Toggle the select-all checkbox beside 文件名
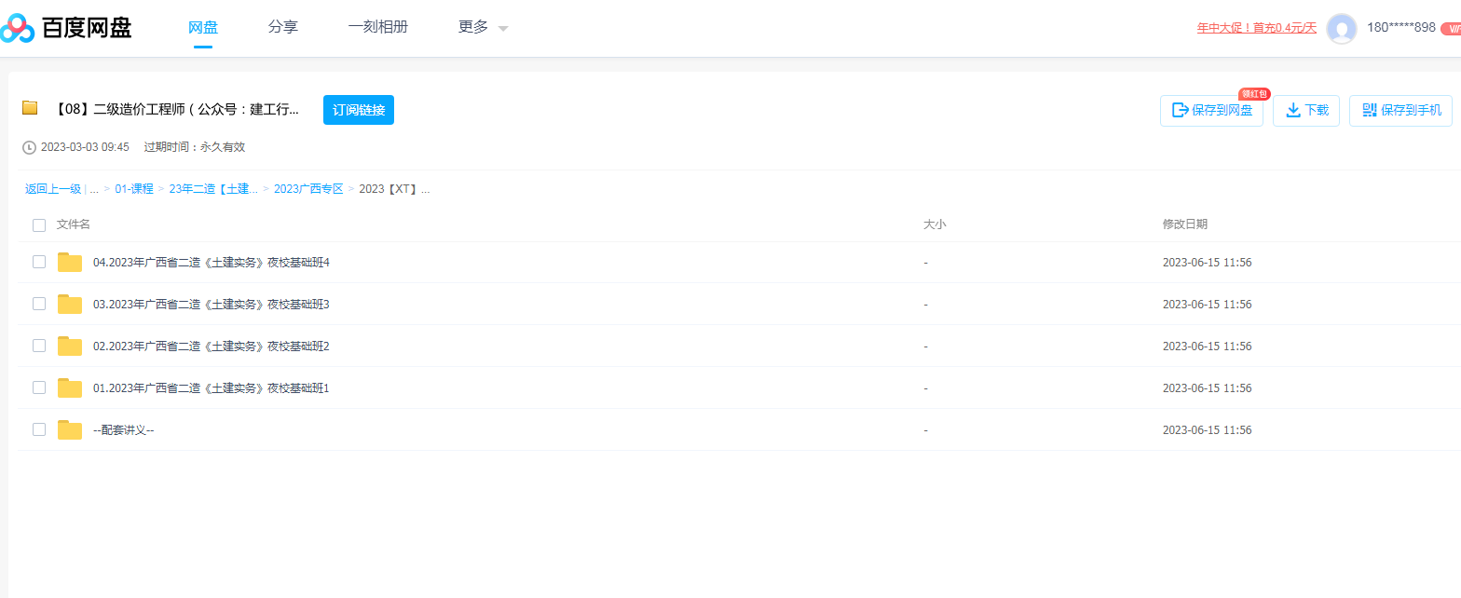 click(39, 224)
